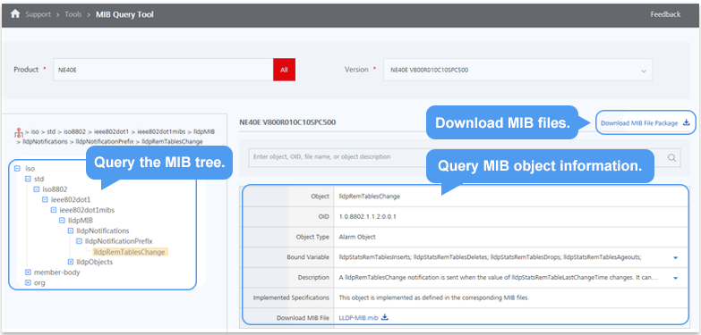Viewport: 701px width, 335px height.
Task: Expand the org tree node
Action: click(28, 282)
